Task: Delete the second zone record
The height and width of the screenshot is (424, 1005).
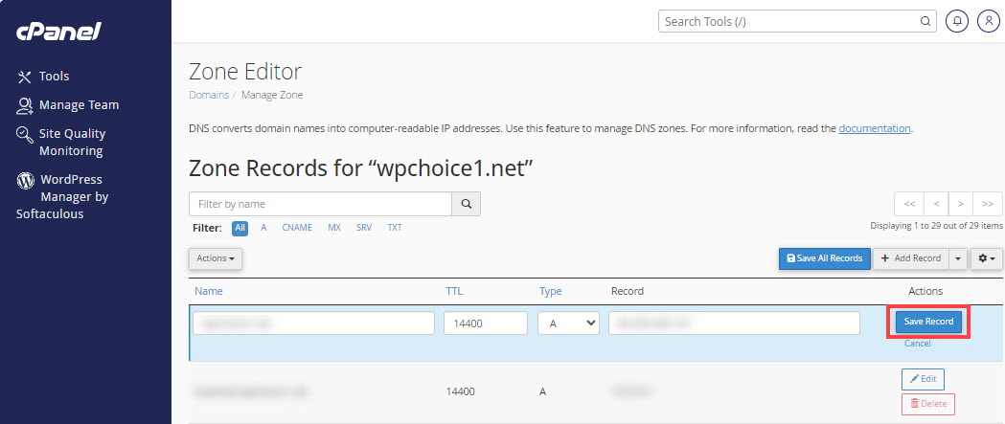Action: pyautogui.click(x=927, y=404)
